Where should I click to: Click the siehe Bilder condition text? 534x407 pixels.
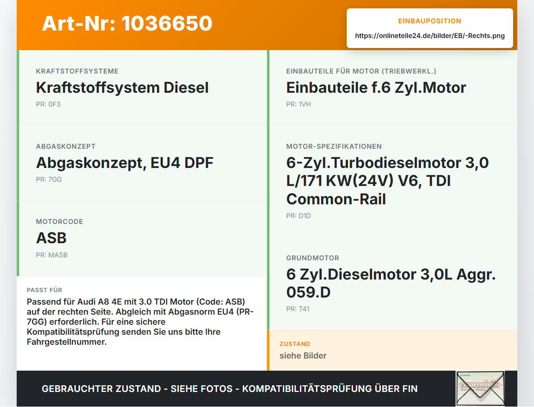[303, 356]
